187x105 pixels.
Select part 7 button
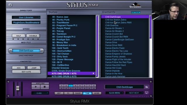click(x=89, y=85)
